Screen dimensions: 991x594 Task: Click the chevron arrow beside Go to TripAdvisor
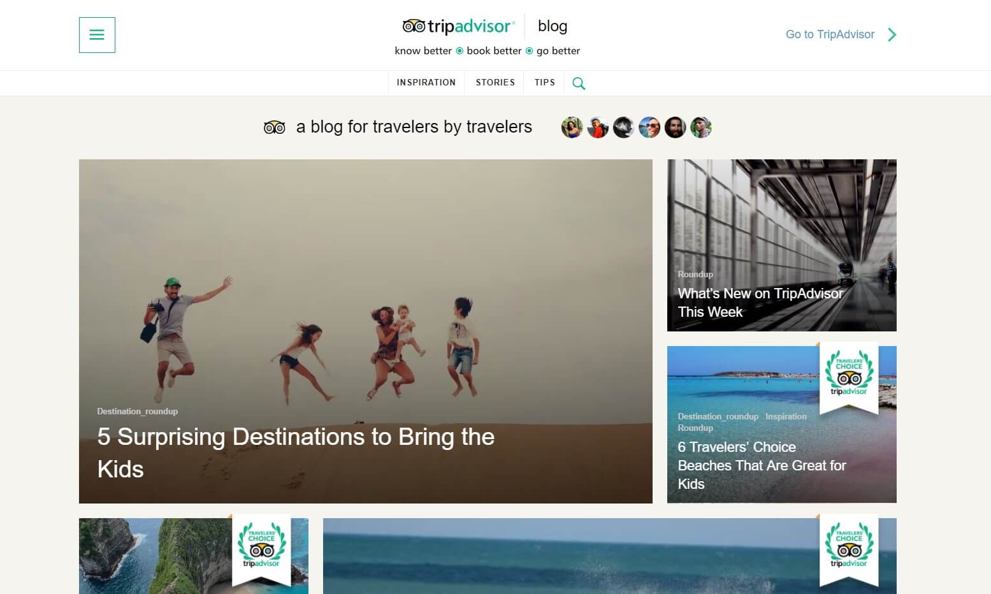click(892, 34)
